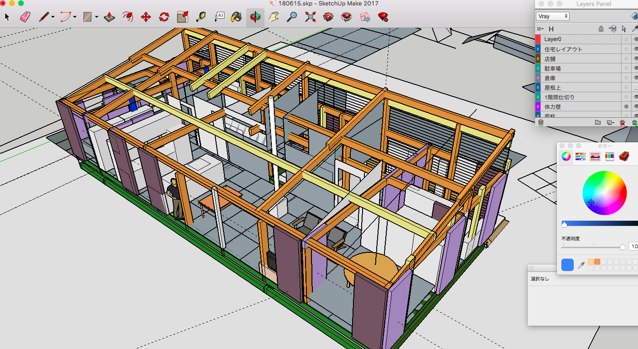Image resolution: width=638 pixels, height=349 pixels.
Task: Open the crayons (pencils) color tab
Action: pyautogui.click(x=610, y=156)
